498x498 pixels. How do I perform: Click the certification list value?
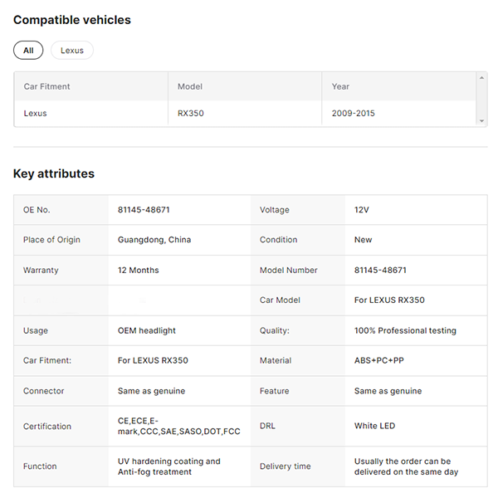tap(178, 426)
